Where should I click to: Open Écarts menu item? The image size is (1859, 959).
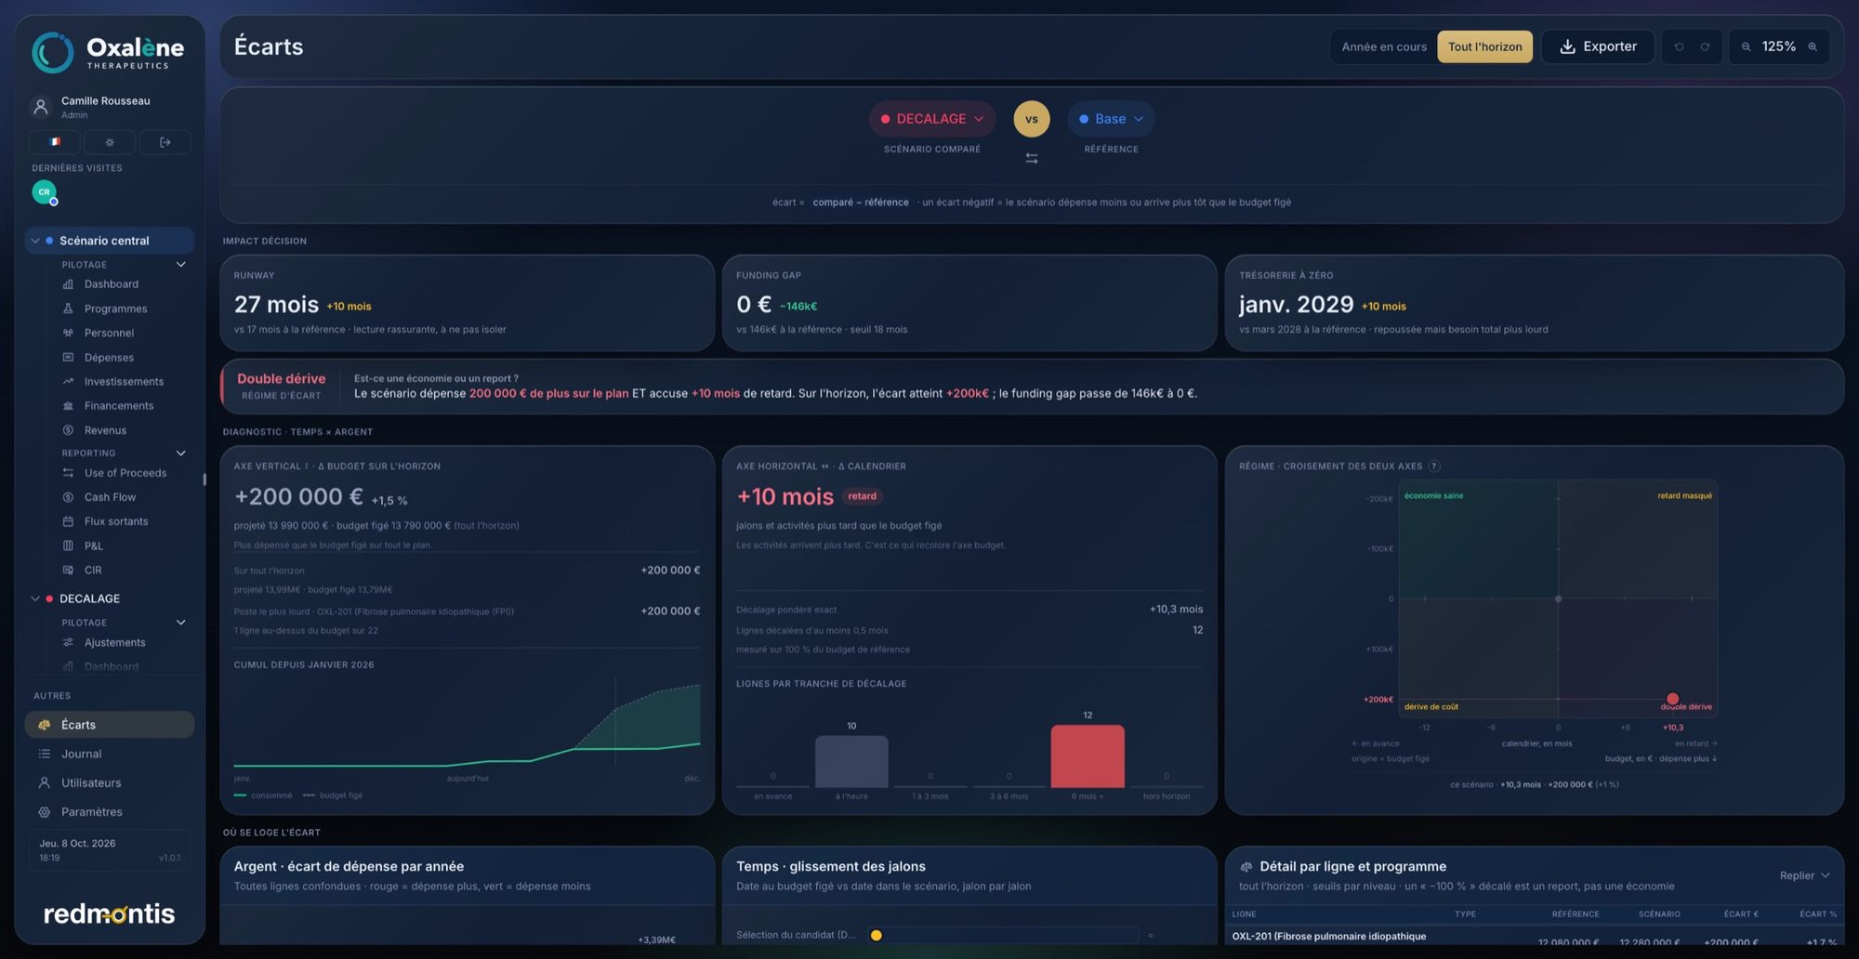pyautogui.click(x=110, y=725)
